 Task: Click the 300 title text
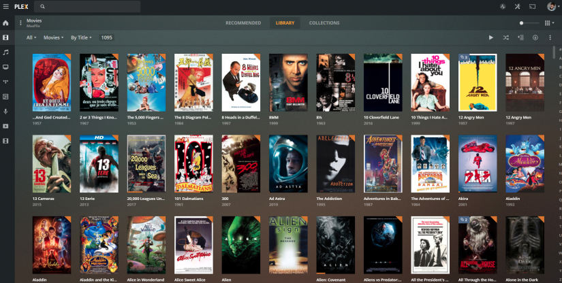(225, 199)
